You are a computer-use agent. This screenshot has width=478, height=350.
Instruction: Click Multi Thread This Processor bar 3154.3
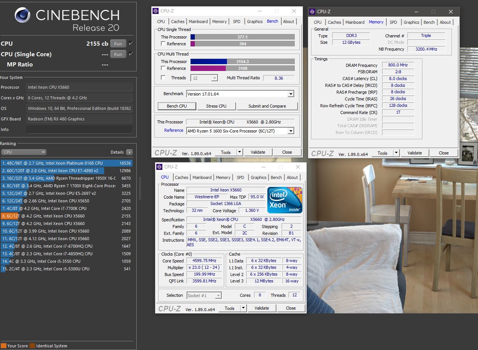pos(242,62)
